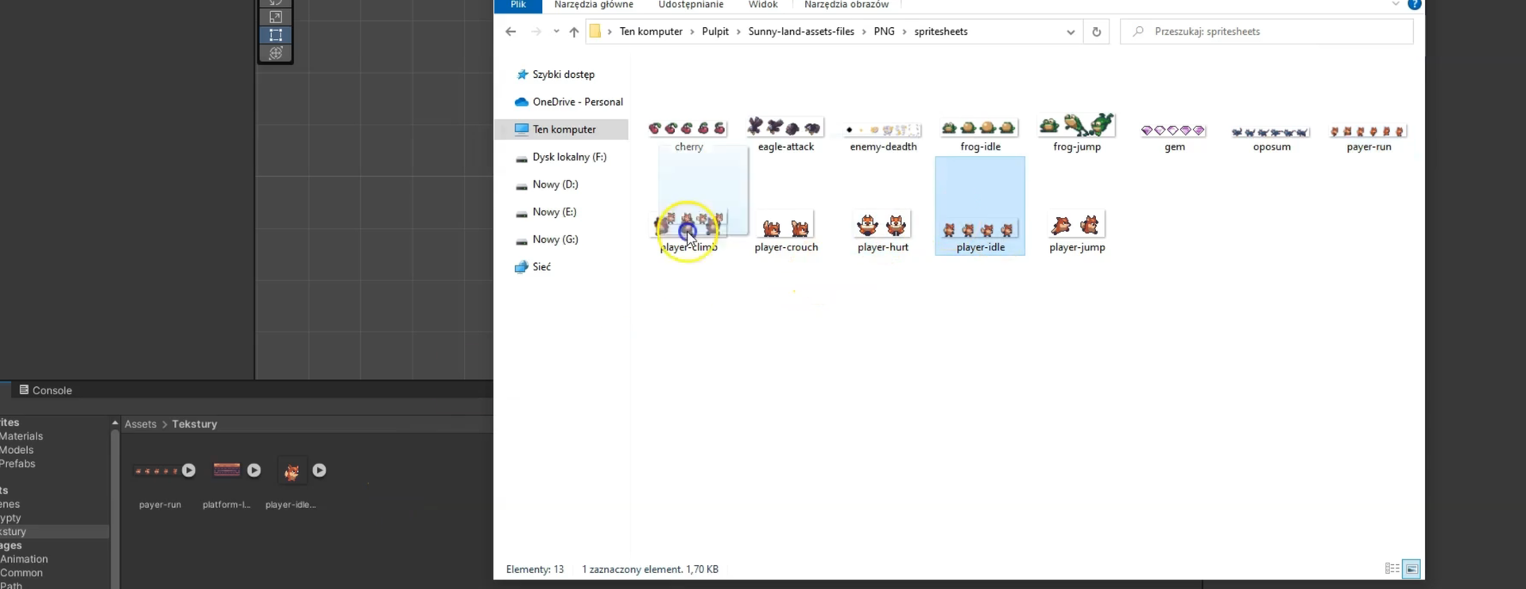Screen dimensions: 1526x589
Task: Select Materials in Unity project tree
Action: (21, 436)
